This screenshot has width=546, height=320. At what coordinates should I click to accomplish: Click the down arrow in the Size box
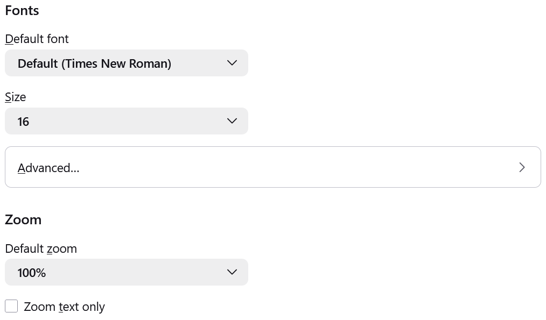[232, 121]
